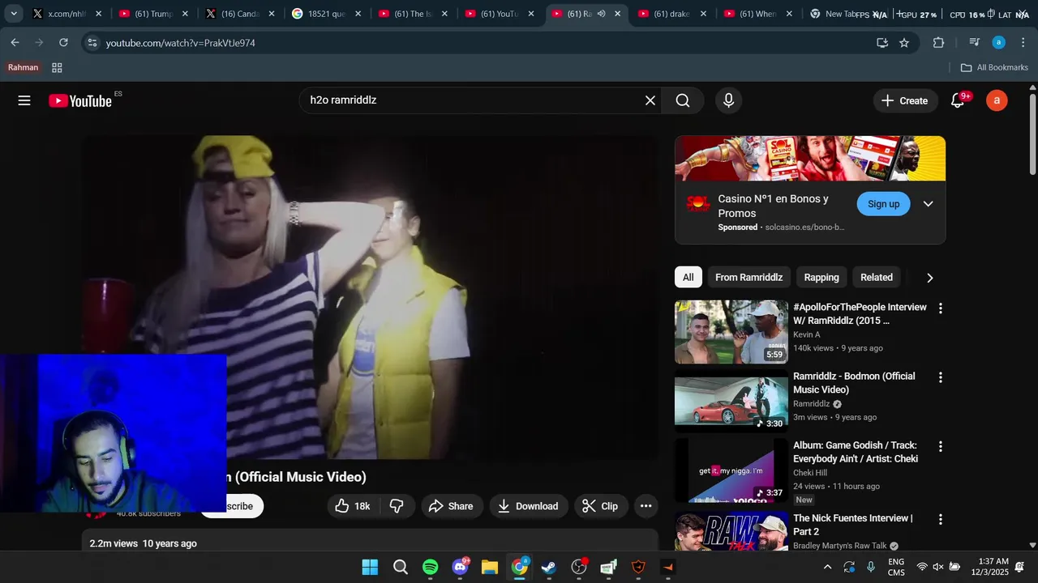The image size is (1038, 583).
Task: Open media controls in Chrome toolbar
Action: pyautogui.click(x=975, y=43)
